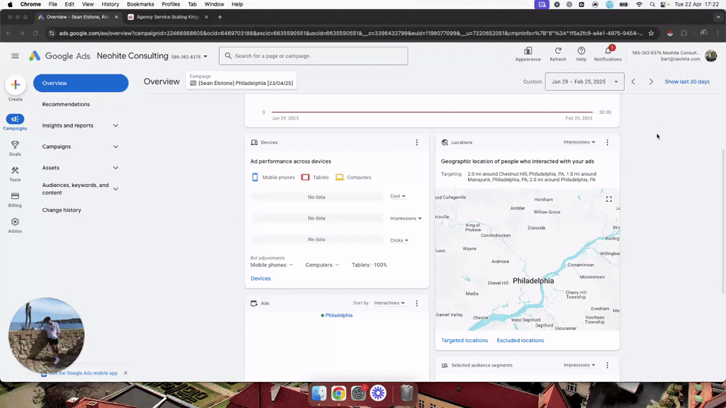Toggle the Computers device legend
Screen dimensions: 726x408
[x=353, y=177]
